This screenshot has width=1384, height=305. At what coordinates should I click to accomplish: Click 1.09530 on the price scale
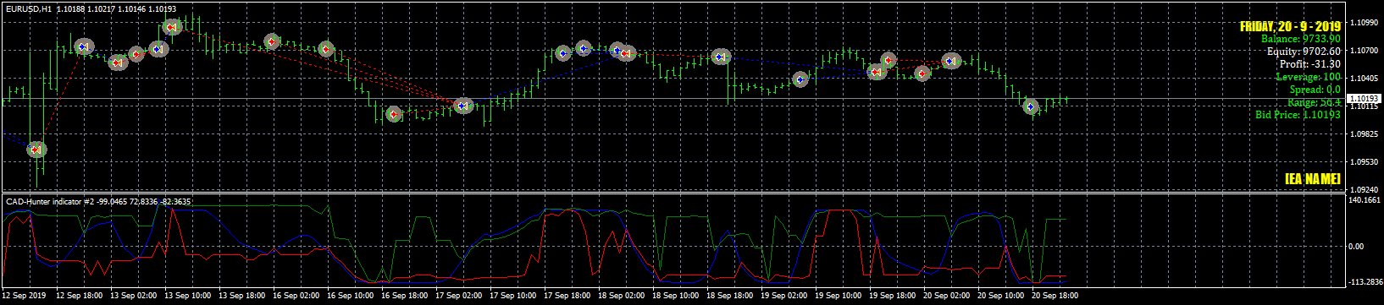[1365, 162]
